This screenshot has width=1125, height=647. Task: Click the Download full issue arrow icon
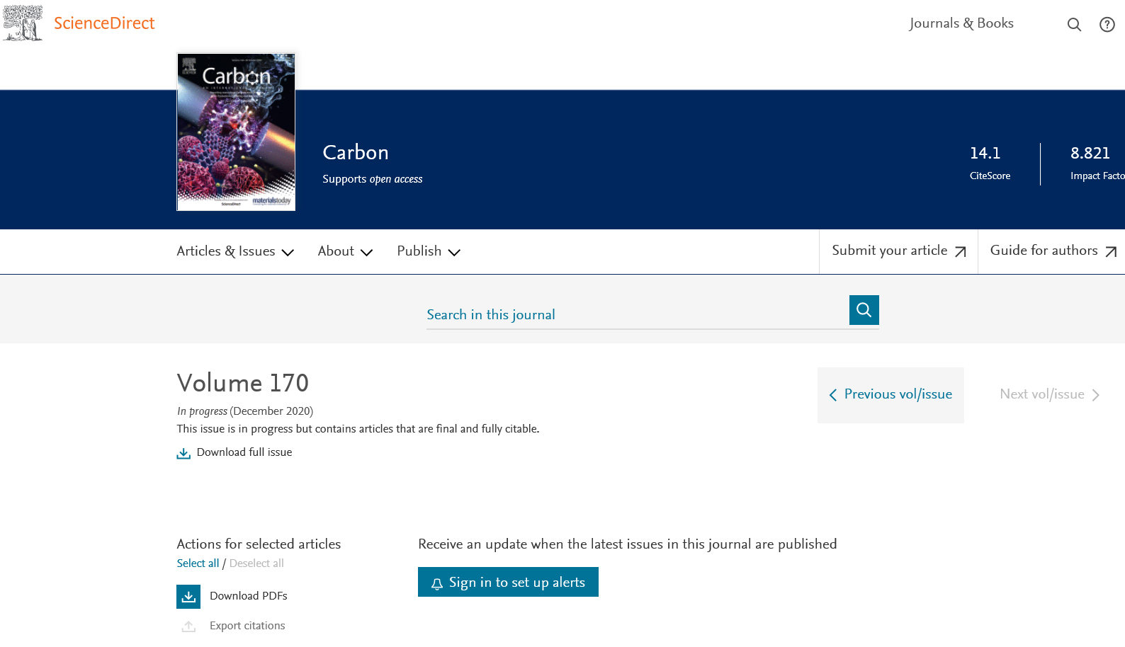[183, 453]
